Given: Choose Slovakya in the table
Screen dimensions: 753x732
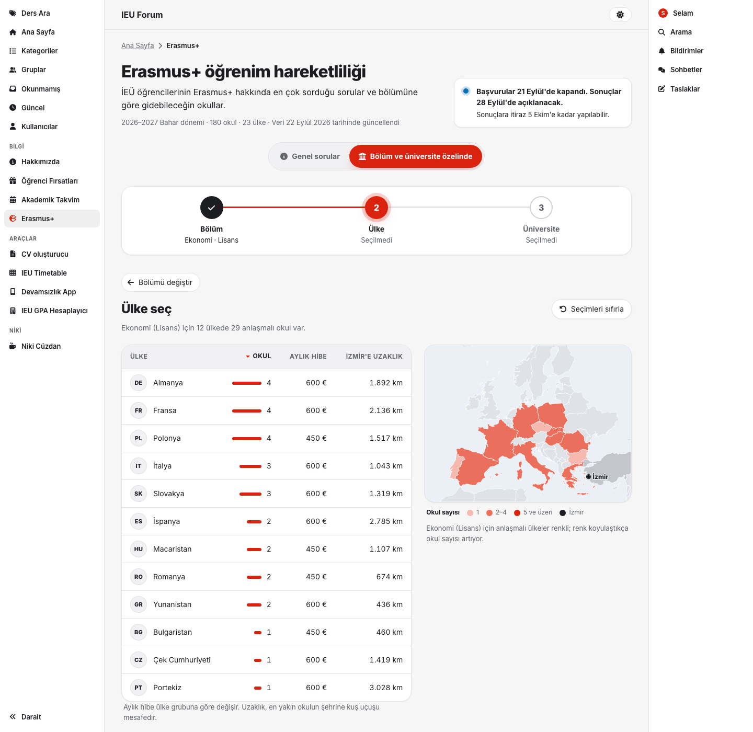Looking at the screenshot, I should coord(266,494).
